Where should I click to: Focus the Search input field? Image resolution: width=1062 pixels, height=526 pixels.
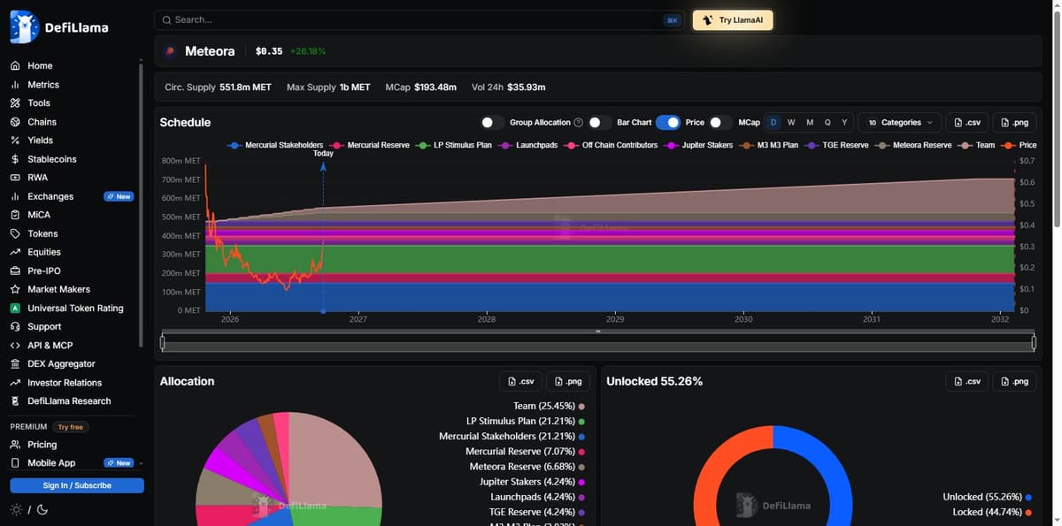click(x=419, y=20)
